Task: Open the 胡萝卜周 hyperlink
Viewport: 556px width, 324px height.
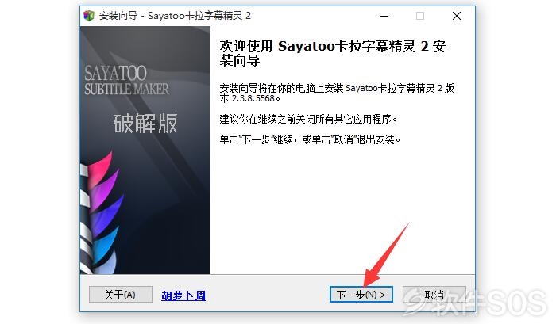Action: tap(183, 295)
